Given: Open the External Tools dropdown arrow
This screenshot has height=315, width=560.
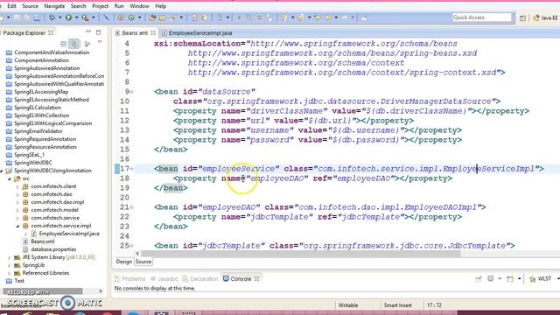Looking at the screenshot, I should click(94, 17).
